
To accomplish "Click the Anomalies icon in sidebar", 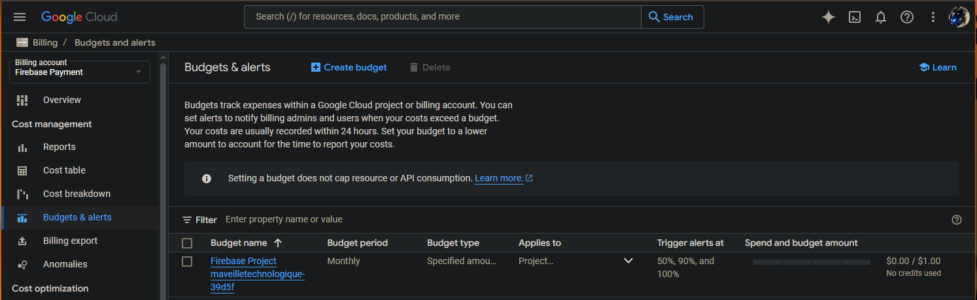I will coord(22,264).
